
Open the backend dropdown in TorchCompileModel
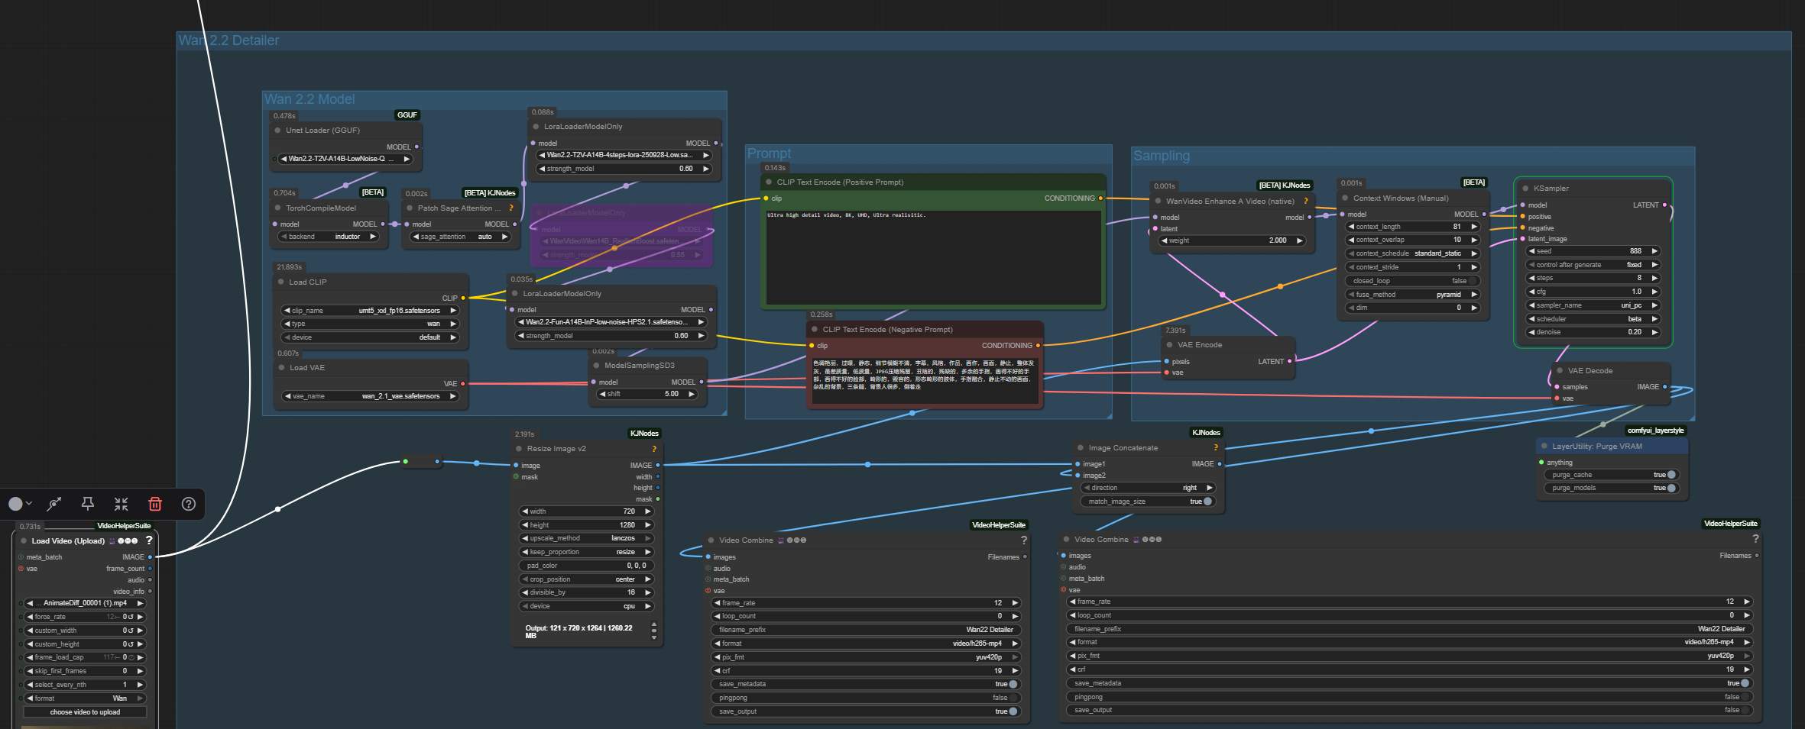tap(329, 237)
